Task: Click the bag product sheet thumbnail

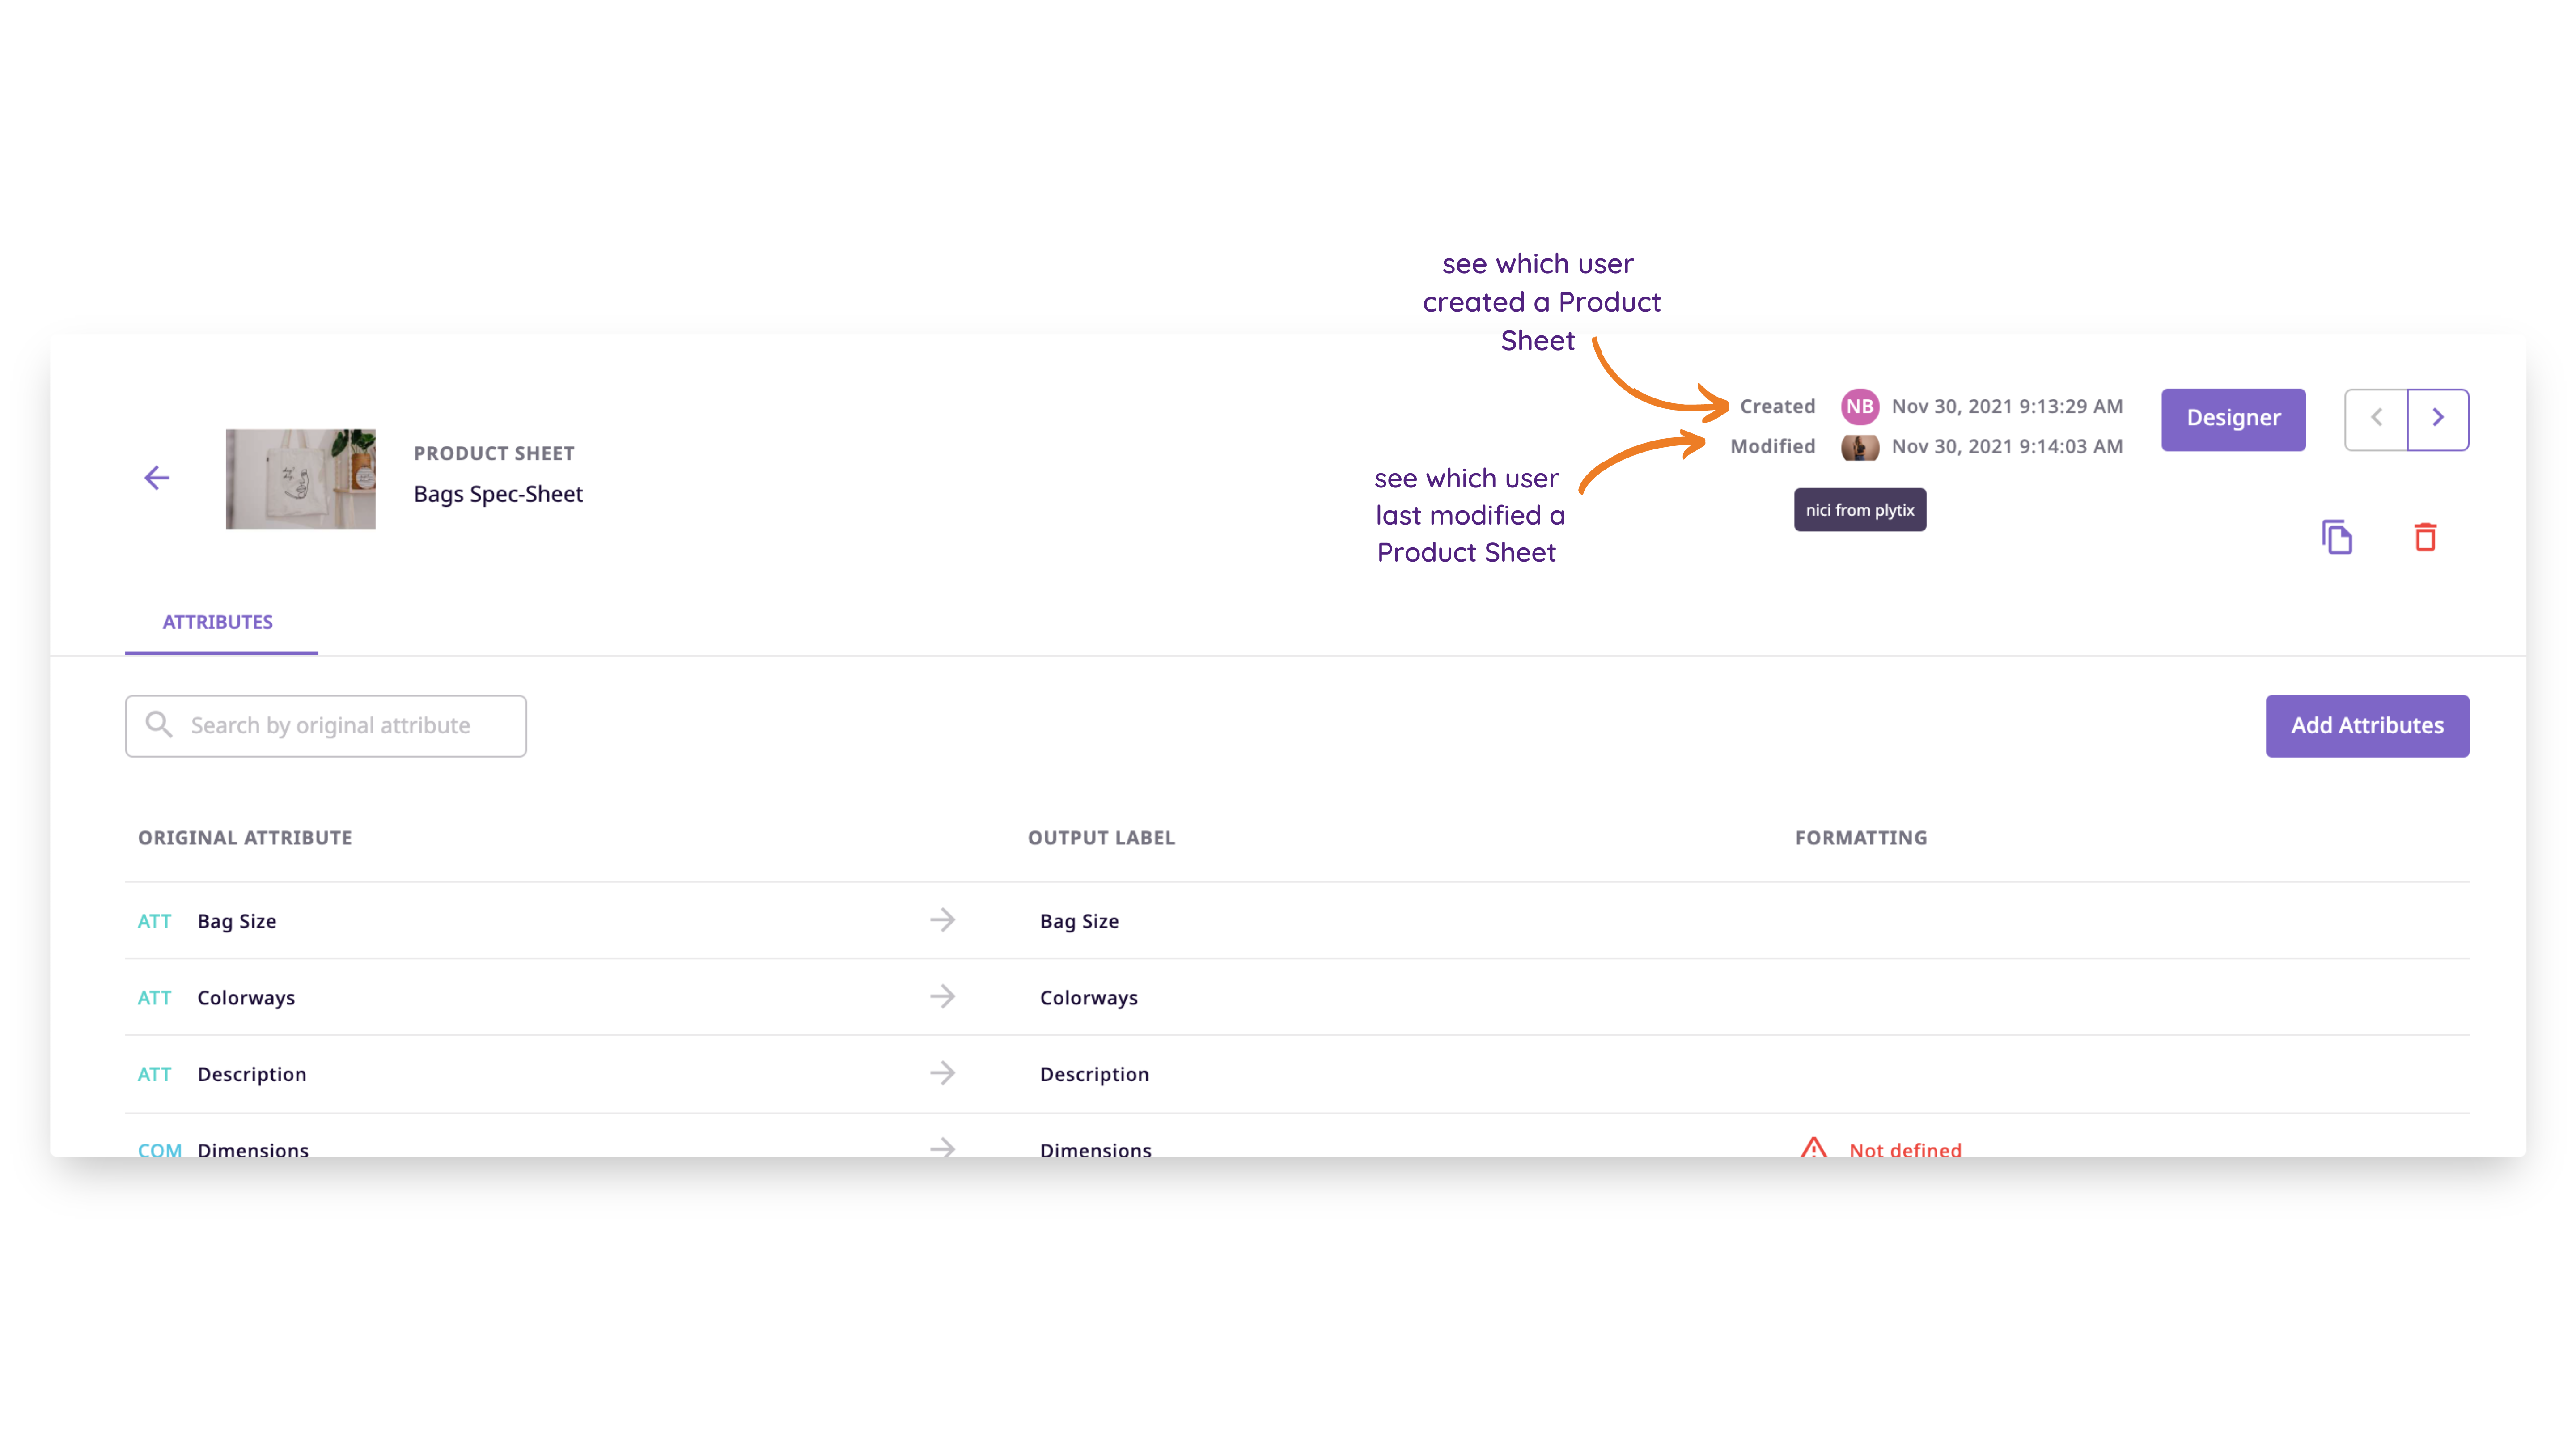Action: [x=300, y=479]
